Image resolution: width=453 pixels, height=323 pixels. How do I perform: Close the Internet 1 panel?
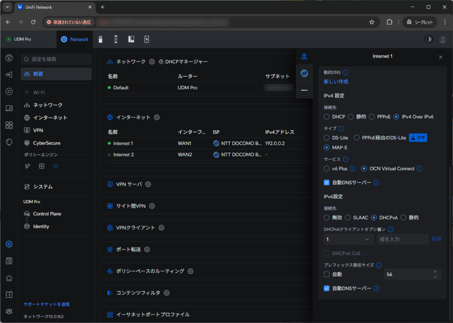(x=441, y=57)
